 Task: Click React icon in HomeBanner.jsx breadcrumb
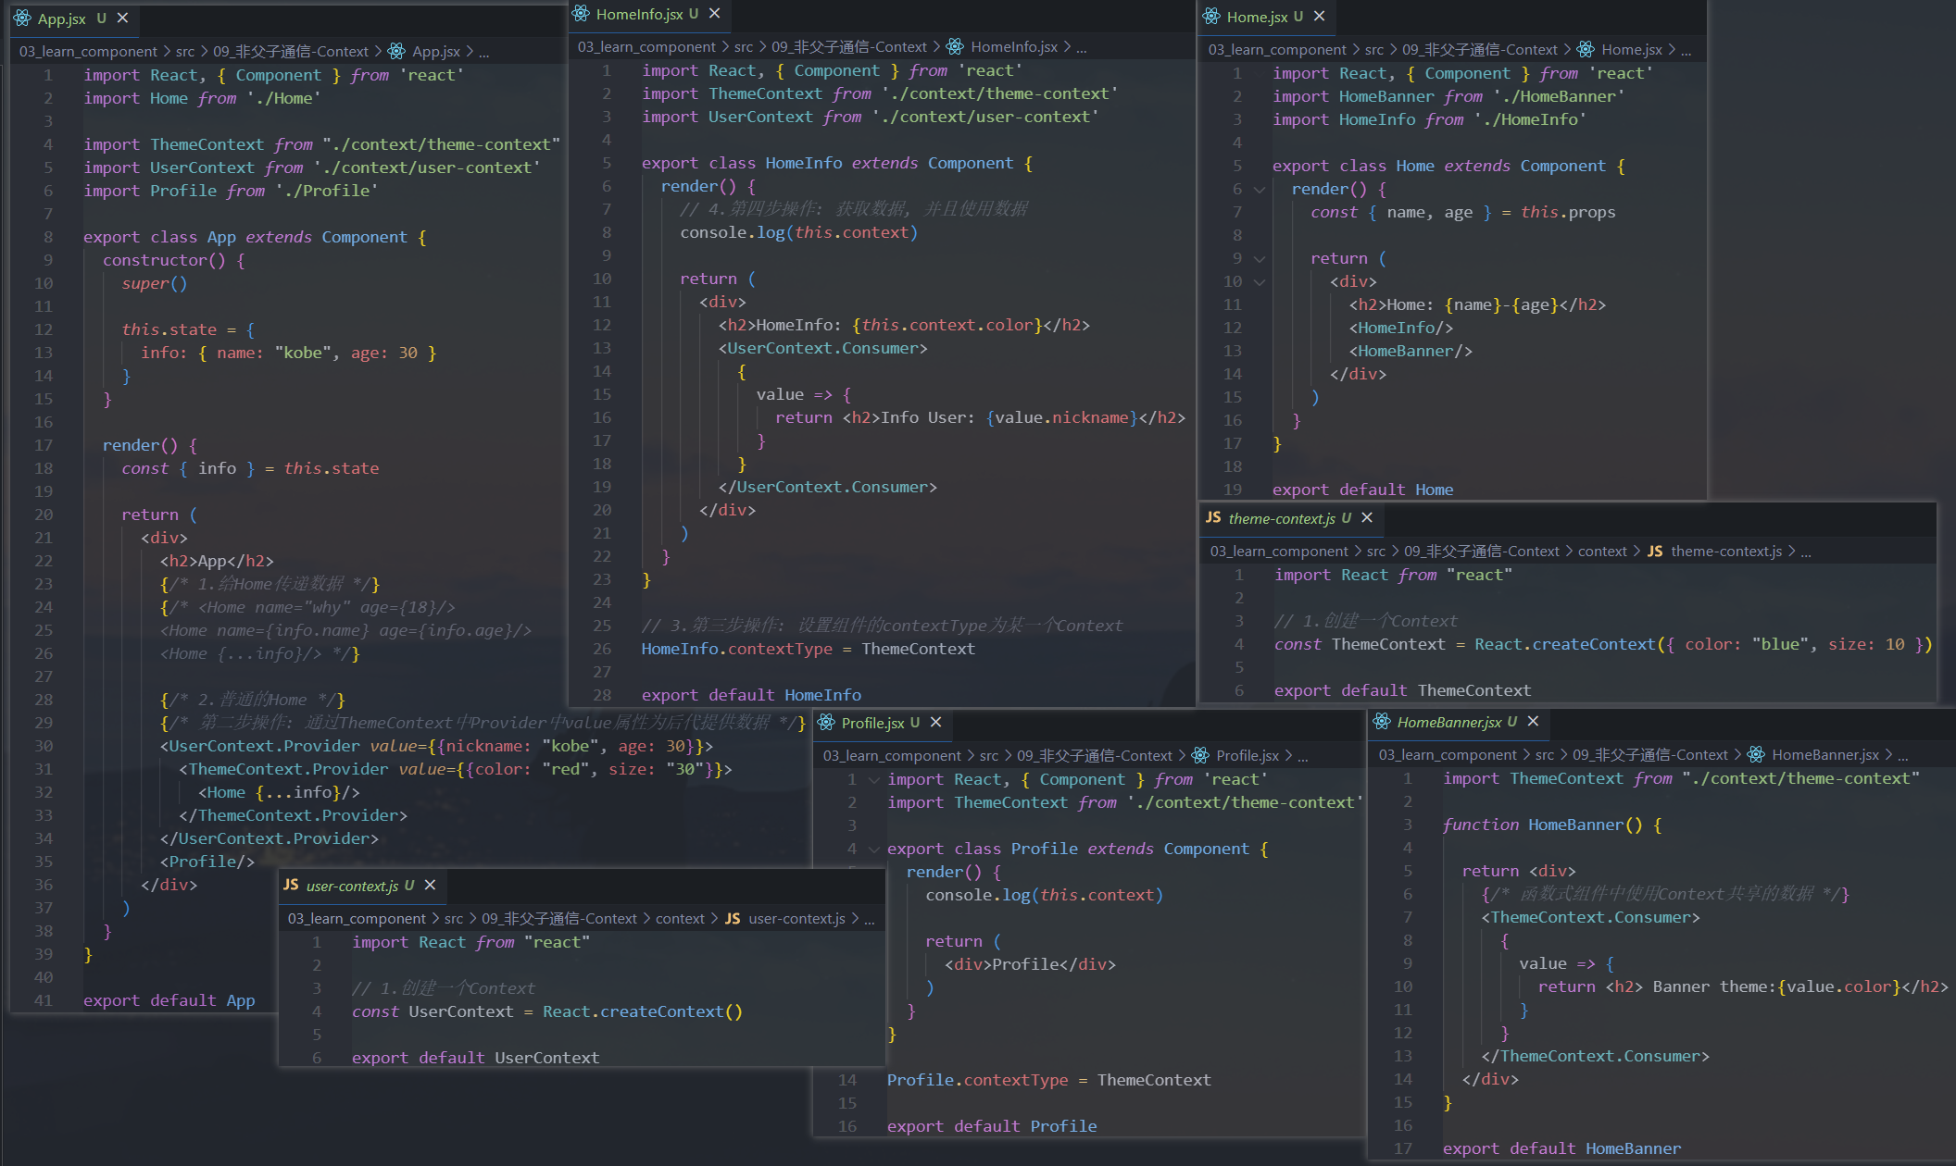tap(1756, 754)
